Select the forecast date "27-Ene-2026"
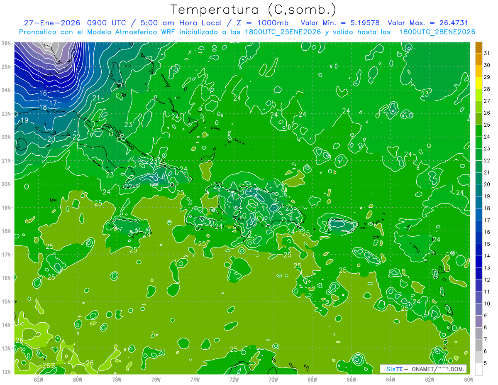The height and width of the screenshot is (385, 498). (52, 23)
